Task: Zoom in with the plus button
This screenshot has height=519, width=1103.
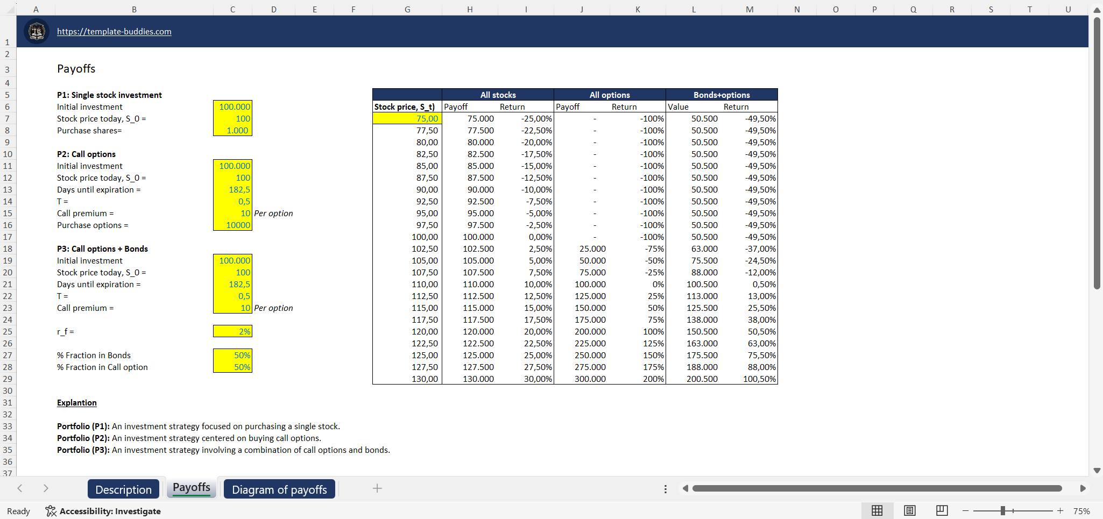Action: tap(1060, 511)
